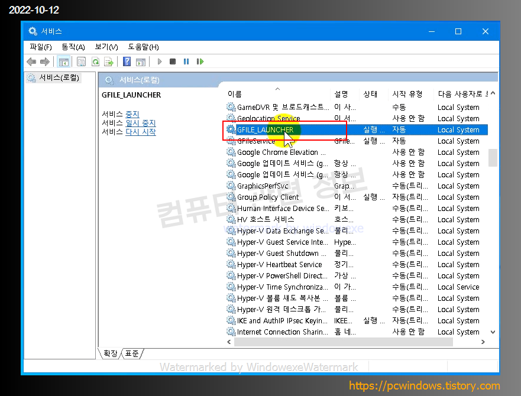Click the Services app icon in title bar
Screen dimensions: 521x396
(33, 31)
